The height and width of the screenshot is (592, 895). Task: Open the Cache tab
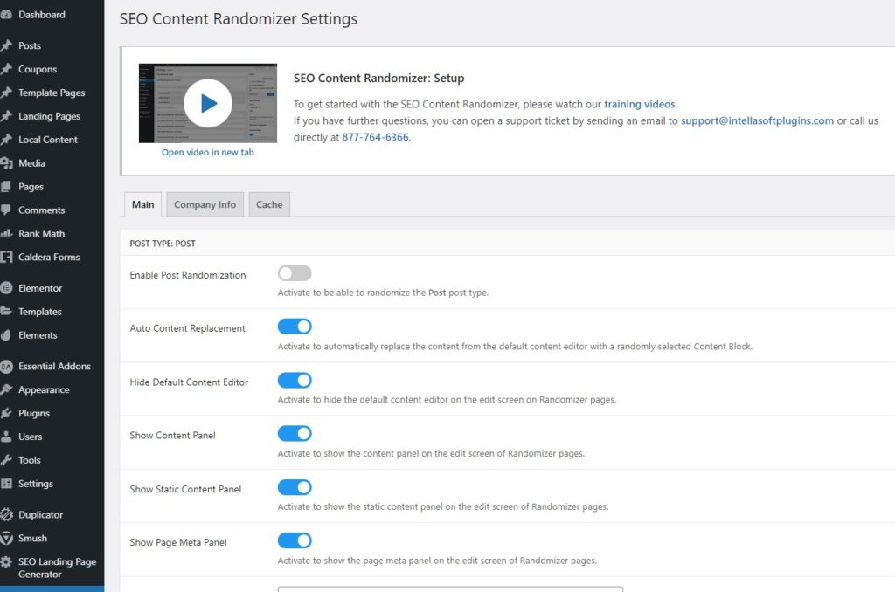pyautogui.click(x=268, y=204)
